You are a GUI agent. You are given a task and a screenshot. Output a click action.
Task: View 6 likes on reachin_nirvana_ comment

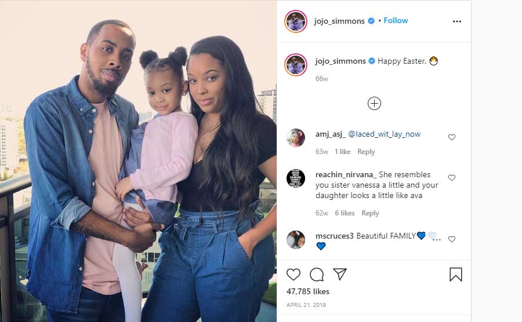click(345, 213)
